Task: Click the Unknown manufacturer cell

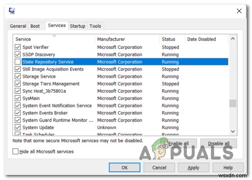Action: [x=107, y=128]
